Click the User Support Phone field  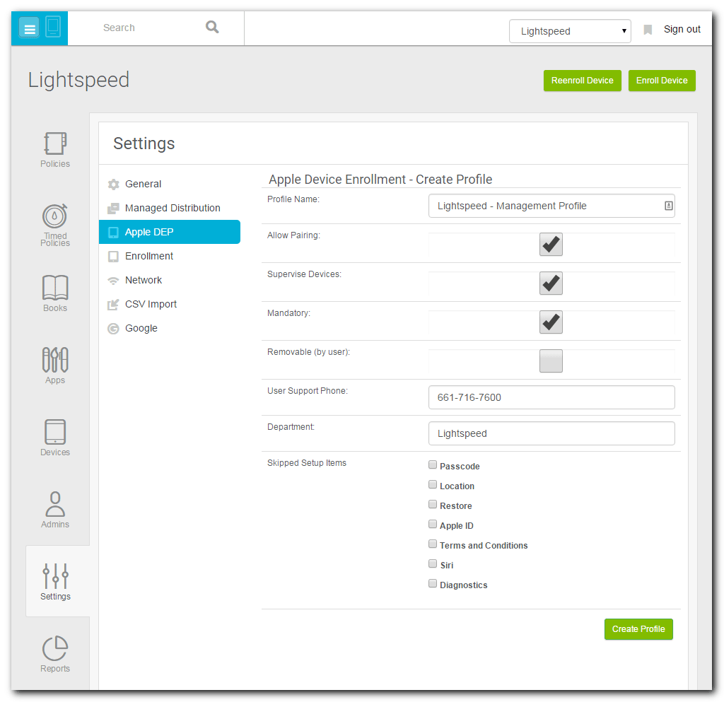pos(551,397)
